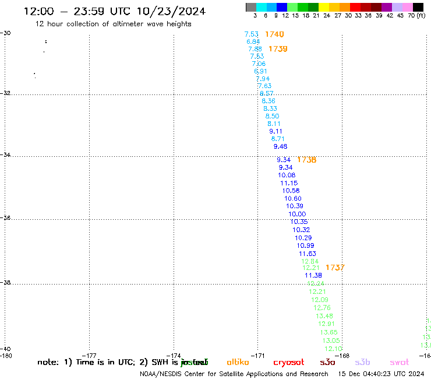Click the orange time label 1738

pyautogui.click(x=307, y=160)
